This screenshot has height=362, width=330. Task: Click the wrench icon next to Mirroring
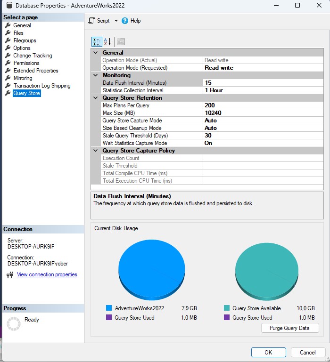click(8, 78)
